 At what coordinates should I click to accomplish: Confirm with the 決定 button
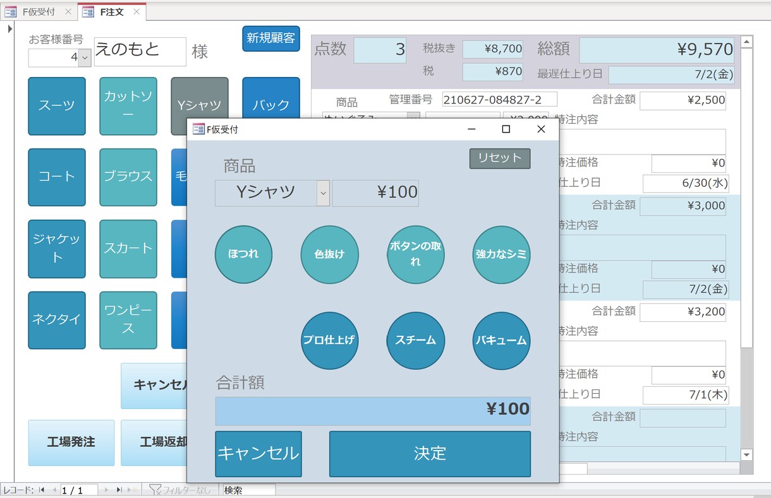coord(430,454)
